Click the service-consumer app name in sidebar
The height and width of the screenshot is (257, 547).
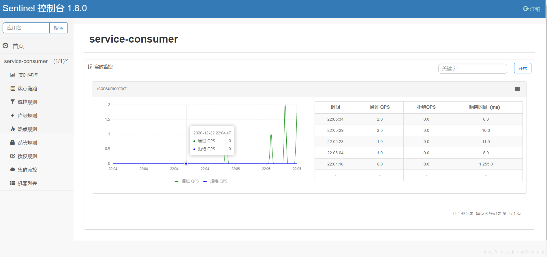(x=26, y=61)
